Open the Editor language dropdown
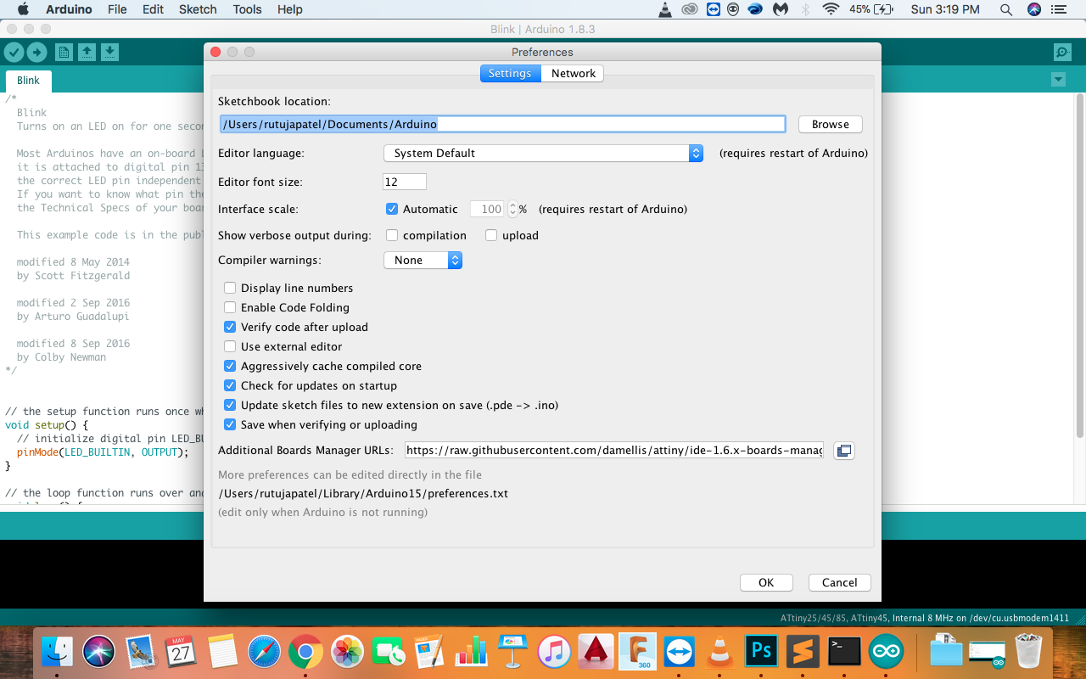Viewport: 1086px width, 679px height. 543,154
